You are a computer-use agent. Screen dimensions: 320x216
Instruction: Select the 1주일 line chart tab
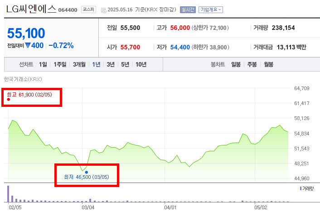pyautogui.click(x=60, y=64)
